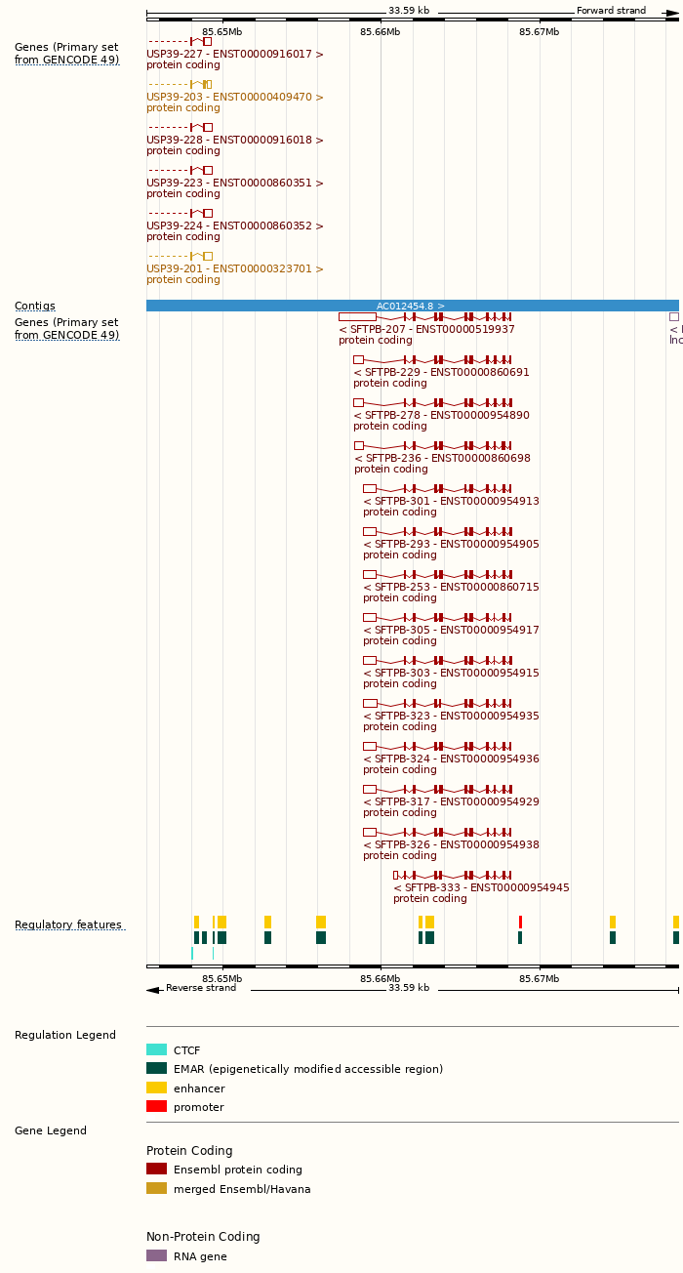The image size is (683, 1273).
Task: Click the SFTPB-326 - ENST00000954938 label
Action: coord(451,845)
